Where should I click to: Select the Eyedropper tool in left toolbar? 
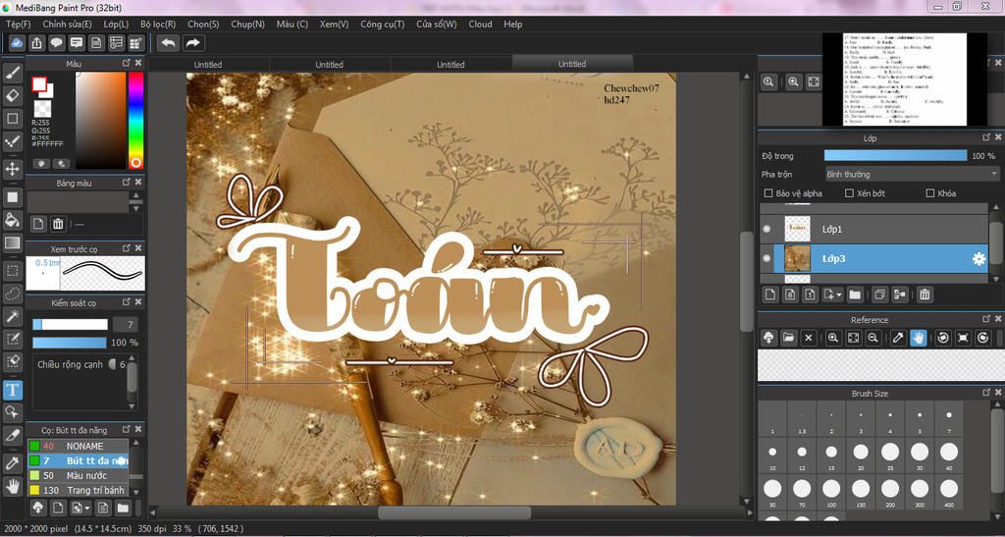tap(13, 462)
